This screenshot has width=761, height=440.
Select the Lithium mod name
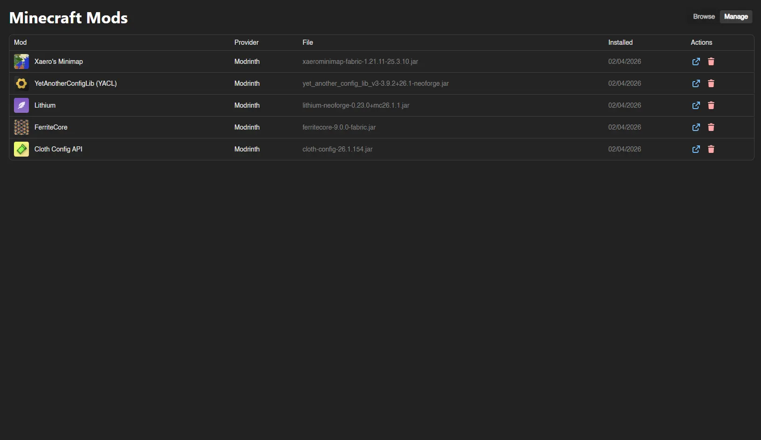(x=45, y=105)
